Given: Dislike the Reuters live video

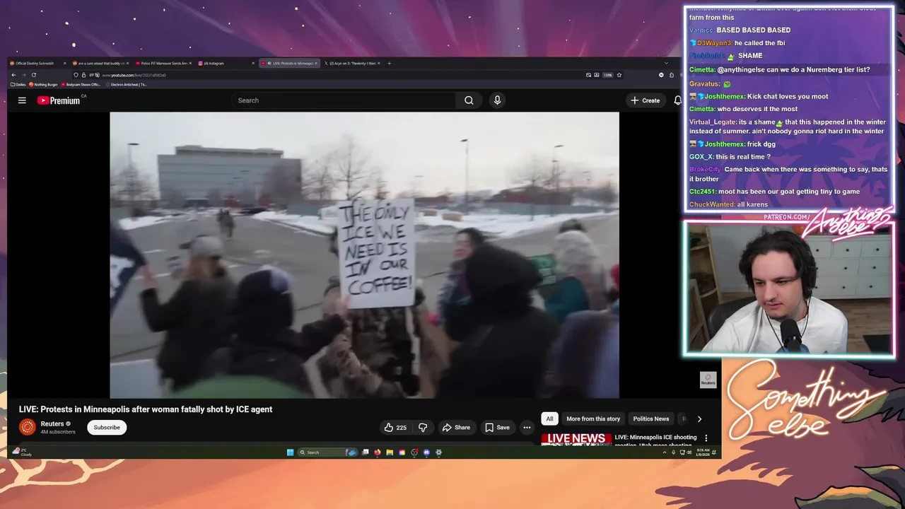Looking at the screenshot, I should 423,427.
